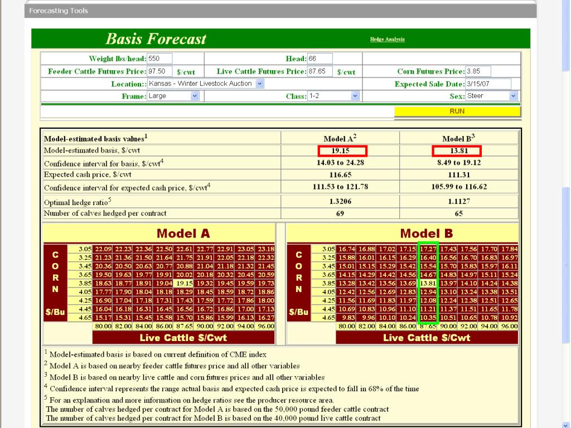Click Model B table cell 16.74
Viewport: 571px width, 428px height.
(346, 249)
